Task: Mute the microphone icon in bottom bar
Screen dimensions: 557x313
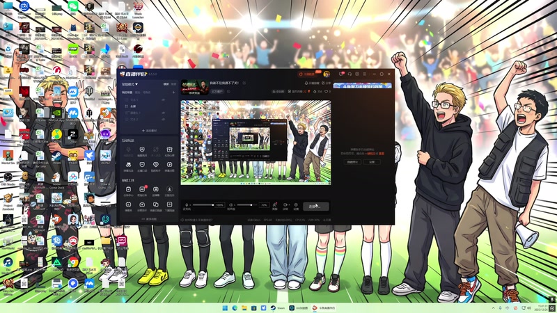Action: pos(187,205)
